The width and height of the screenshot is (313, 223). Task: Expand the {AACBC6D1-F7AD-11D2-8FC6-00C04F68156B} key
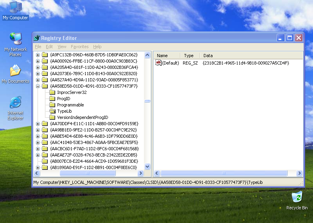(x=38, y=149)
